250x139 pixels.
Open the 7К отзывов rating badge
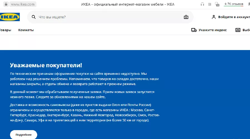[x=234, y=4]
